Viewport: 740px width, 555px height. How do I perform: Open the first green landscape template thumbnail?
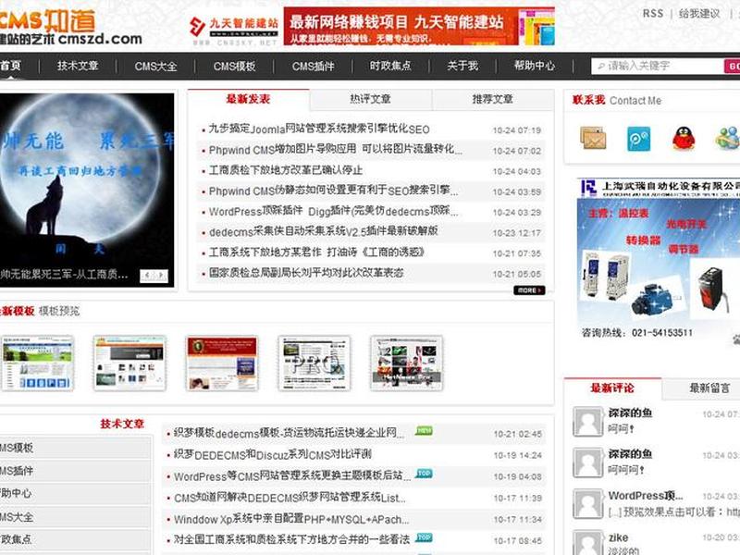[38, 364]
